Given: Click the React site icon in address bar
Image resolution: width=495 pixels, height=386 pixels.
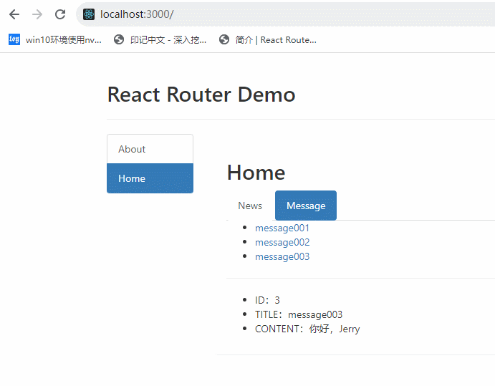Looking at the screenshot, I should [x=89, y=14].
